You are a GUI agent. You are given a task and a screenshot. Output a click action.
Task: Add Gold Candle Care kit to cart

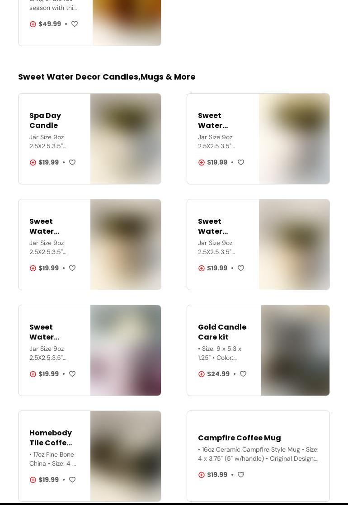coord(202,374)
